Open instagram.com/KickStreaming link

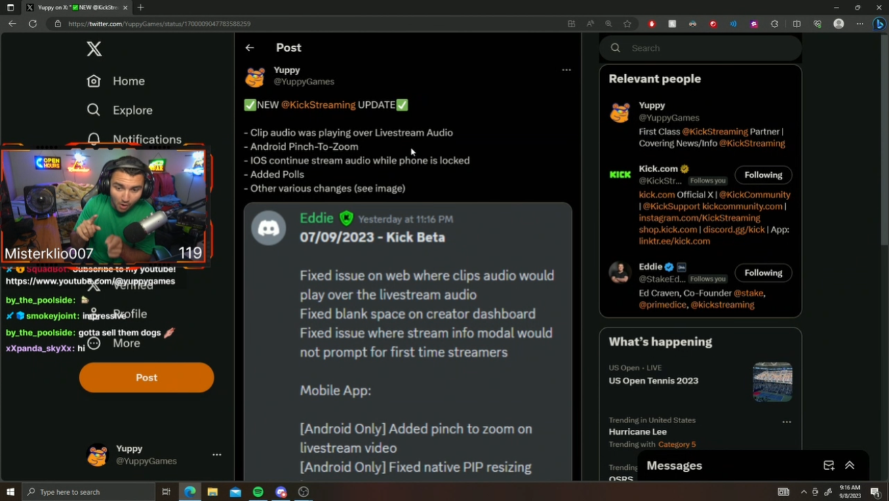pyautogui.click(x=699, y=218)
